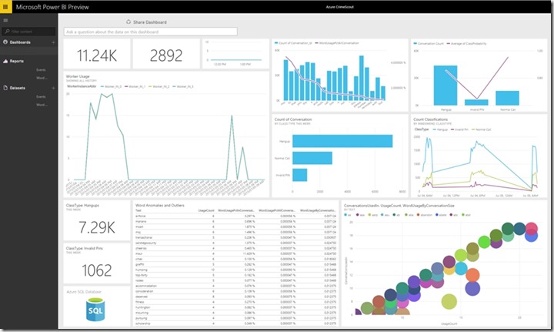Viewport: 554px width, 332px height.
Task: Select the second dataset under Datasets
Action: (x=42, y=105)
